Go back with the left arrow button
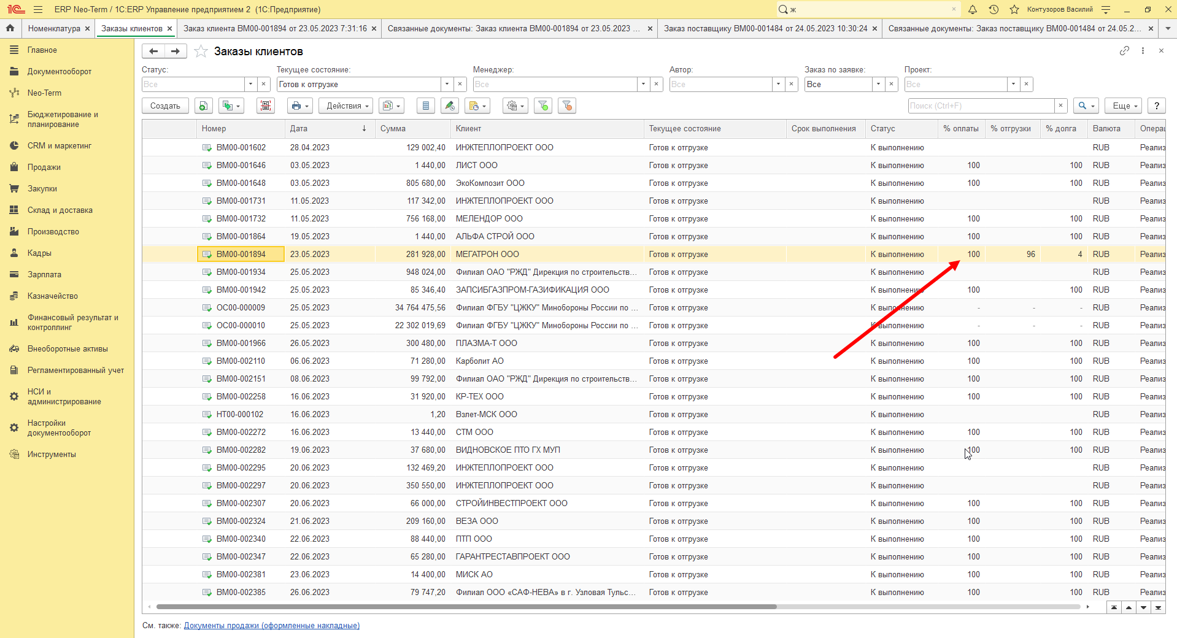This screenshot has width=1177, height=638. [x=153, y=52]
